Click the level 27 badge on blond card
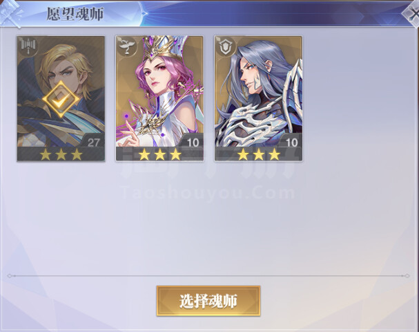The height and width of the screenshot is (332, 419). (x=93, y=142)
